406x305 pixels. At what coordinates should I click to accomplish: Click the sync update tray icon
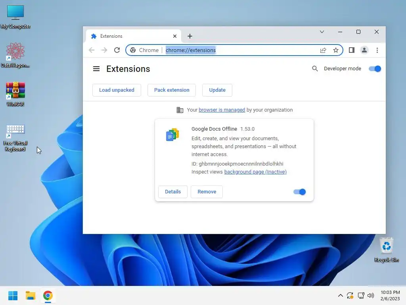tap(350, 295)
